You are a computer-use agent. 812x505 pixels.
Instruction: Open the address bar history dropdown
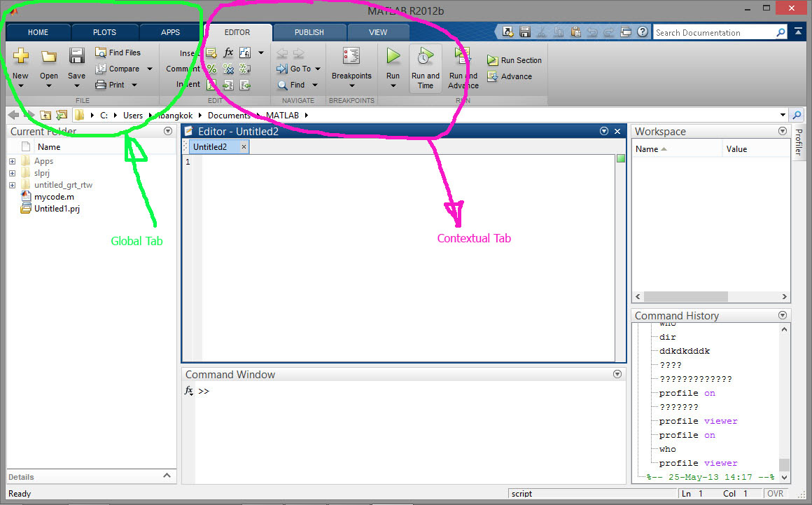point(783,115)
